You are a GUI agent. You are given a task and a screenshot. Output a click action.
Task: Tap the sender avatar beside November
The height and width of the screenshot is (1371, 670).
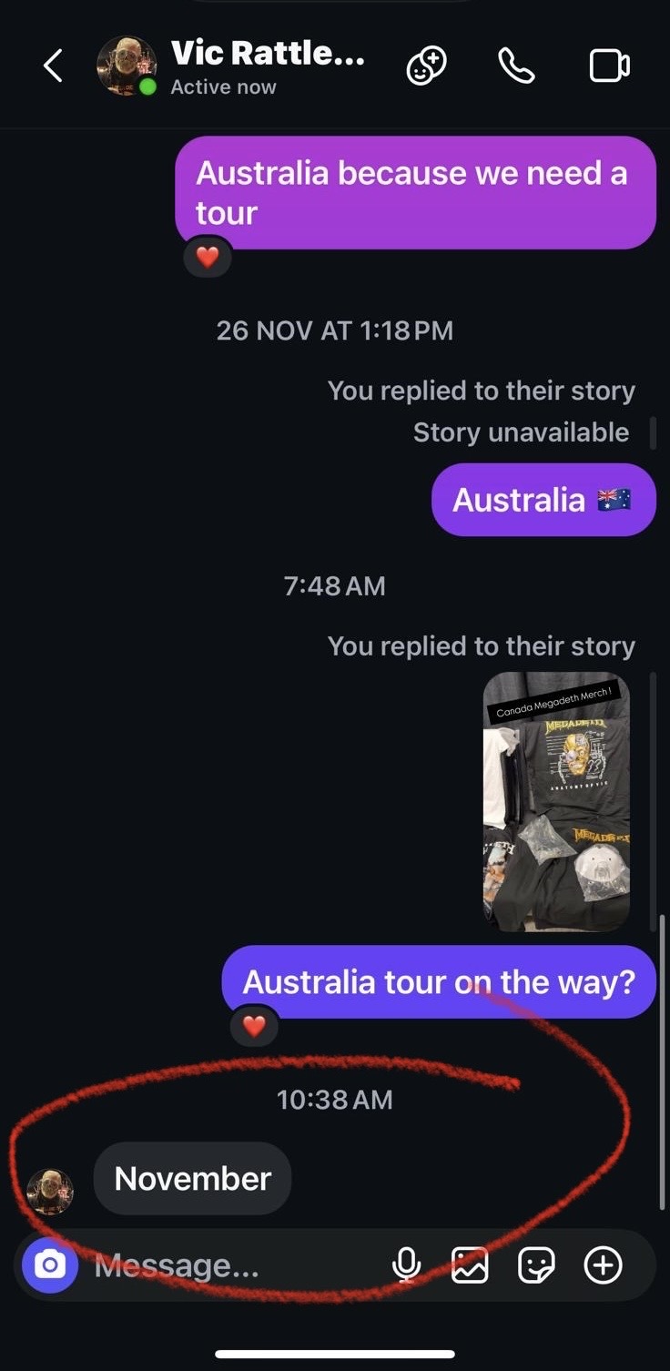50,1192
